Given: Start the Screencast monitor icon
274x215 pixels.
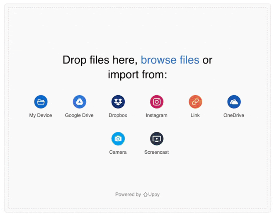Looking at the screenshot, I should click(x=157, y=139).
